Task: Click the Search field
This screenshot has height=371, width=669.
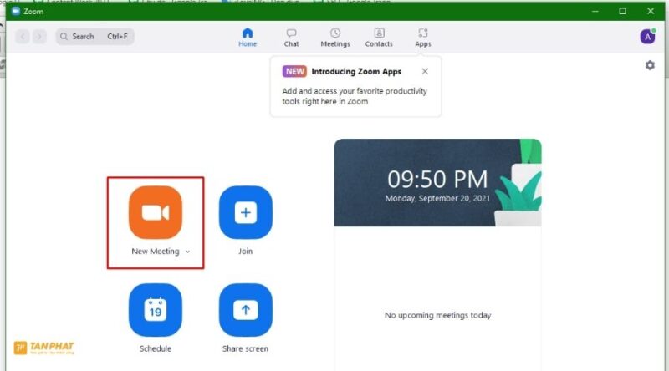Action: click(x=94, y=37)
